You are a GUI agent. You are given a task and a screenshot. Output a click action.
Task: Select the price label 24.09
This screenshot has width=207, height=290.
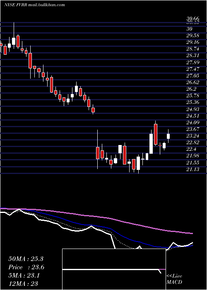click(193, 123)
